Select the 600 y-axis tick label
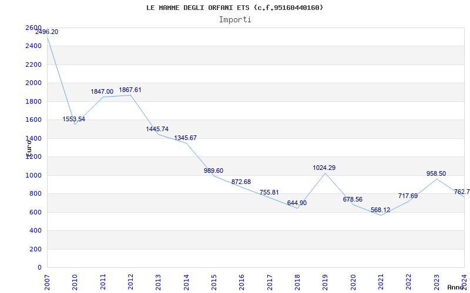The image size is (470, 293). [36, 212]
